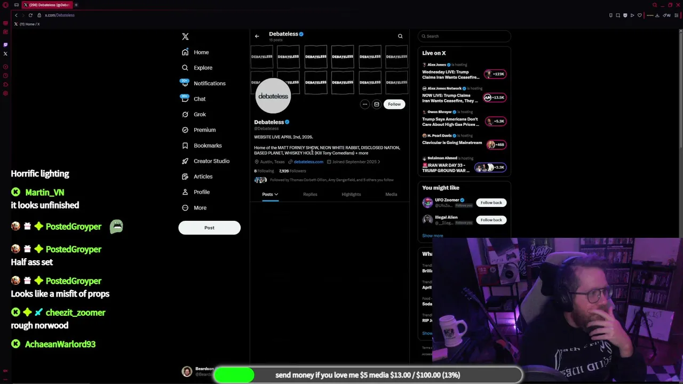This screenshot has width=683, height=384.
Task: Click the Creator Studio icon
Action: point(185,161)
